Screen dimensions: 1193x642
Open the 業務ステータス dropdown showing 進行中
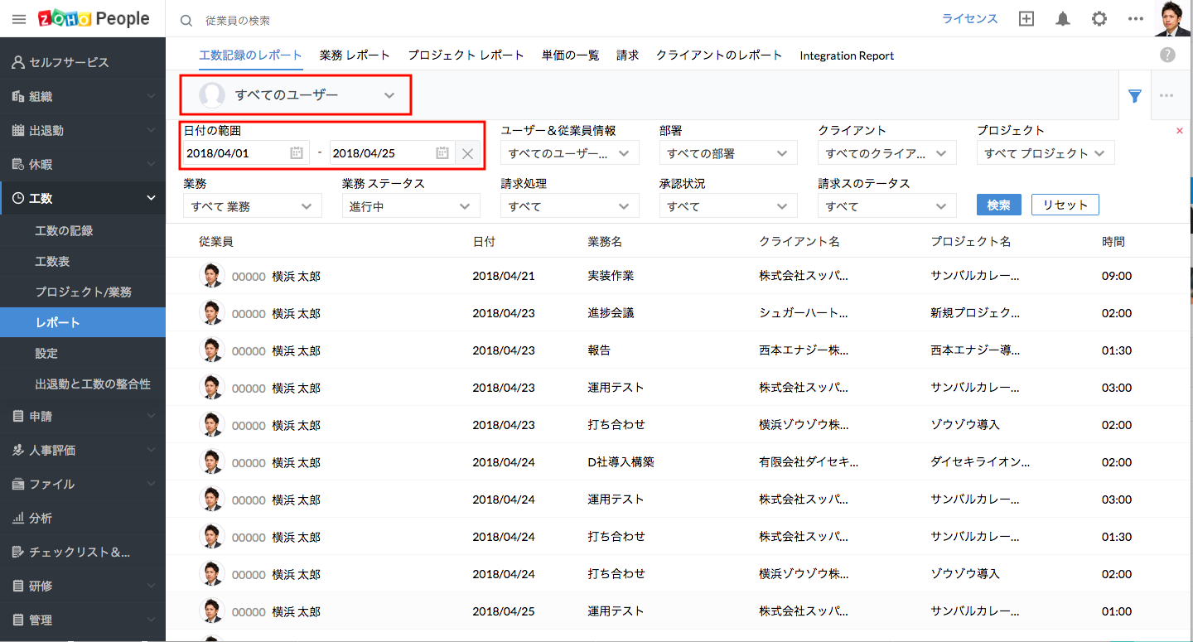tap(410, 206)
